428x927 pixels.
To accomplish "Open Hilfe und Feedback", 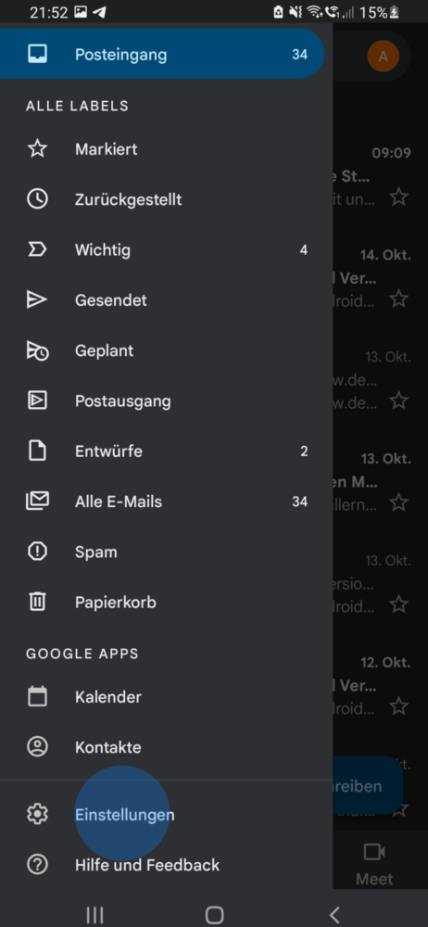I will 166,865.
